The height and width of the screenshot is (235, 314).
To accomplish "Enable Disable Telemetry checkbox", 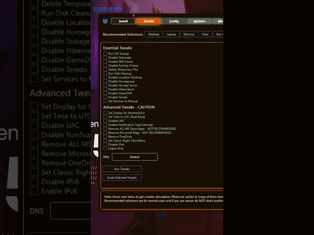I will coord(105,58).
